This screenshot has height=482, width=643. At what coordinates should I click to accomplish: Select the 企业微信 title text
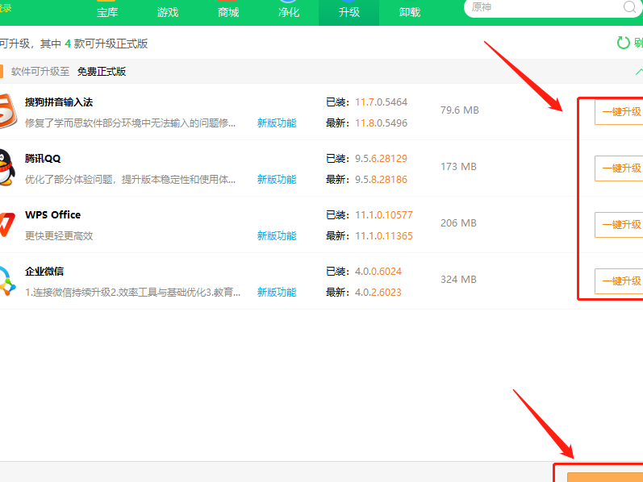point(44,272)
